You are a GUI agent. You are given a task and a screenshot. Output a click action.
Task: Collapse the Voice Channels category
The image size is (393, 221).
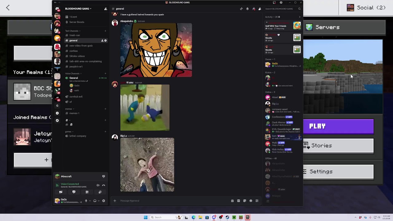coord(73,73)
